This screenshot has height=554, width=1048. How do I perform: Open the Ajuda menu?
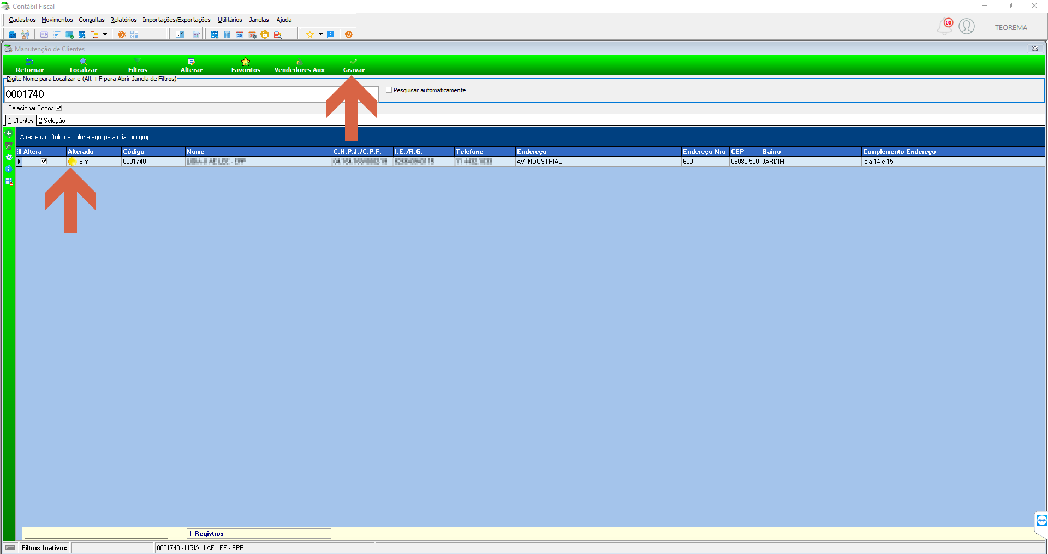[284, 20]
